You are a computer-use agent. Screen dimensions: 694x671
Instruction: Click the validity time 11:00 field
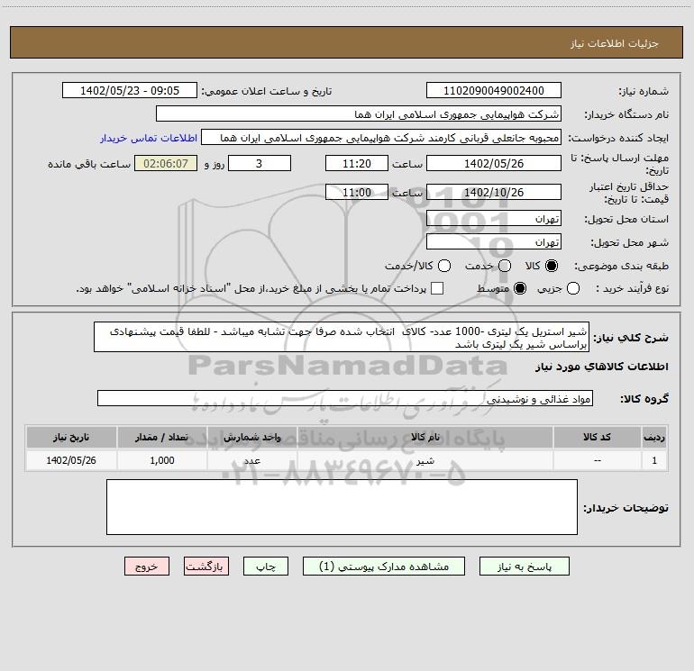click(357, 192)
